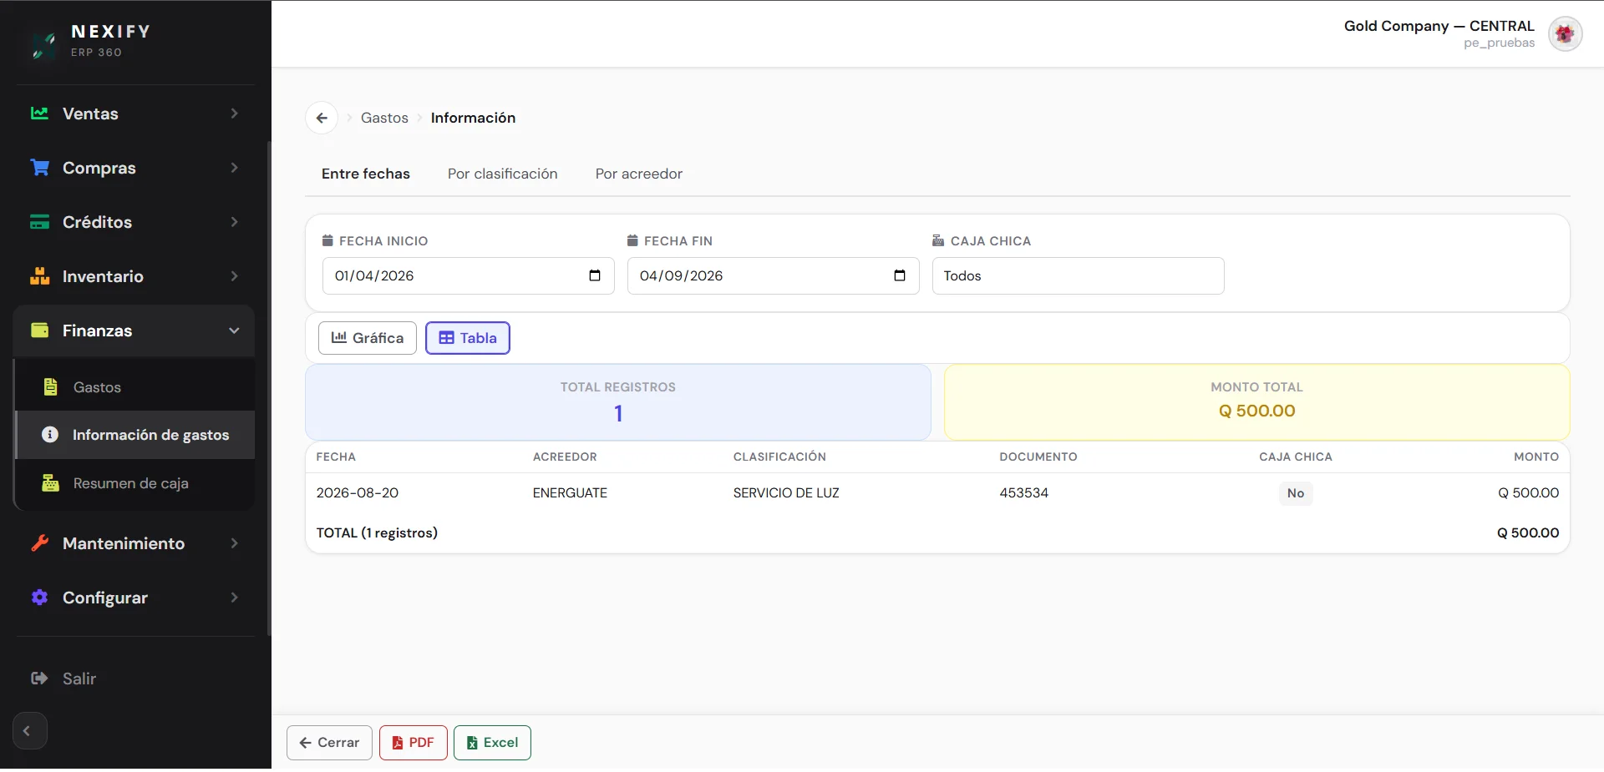Screen dimensions: 1604x772
Task: Open the Fecha Fin calendar picker icon
Action: point(900,275)
